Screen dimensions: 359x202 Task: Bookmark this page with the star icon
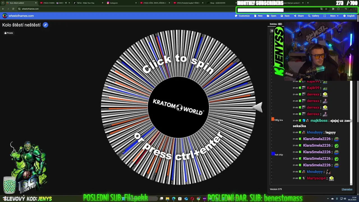(x=326, y=9)
